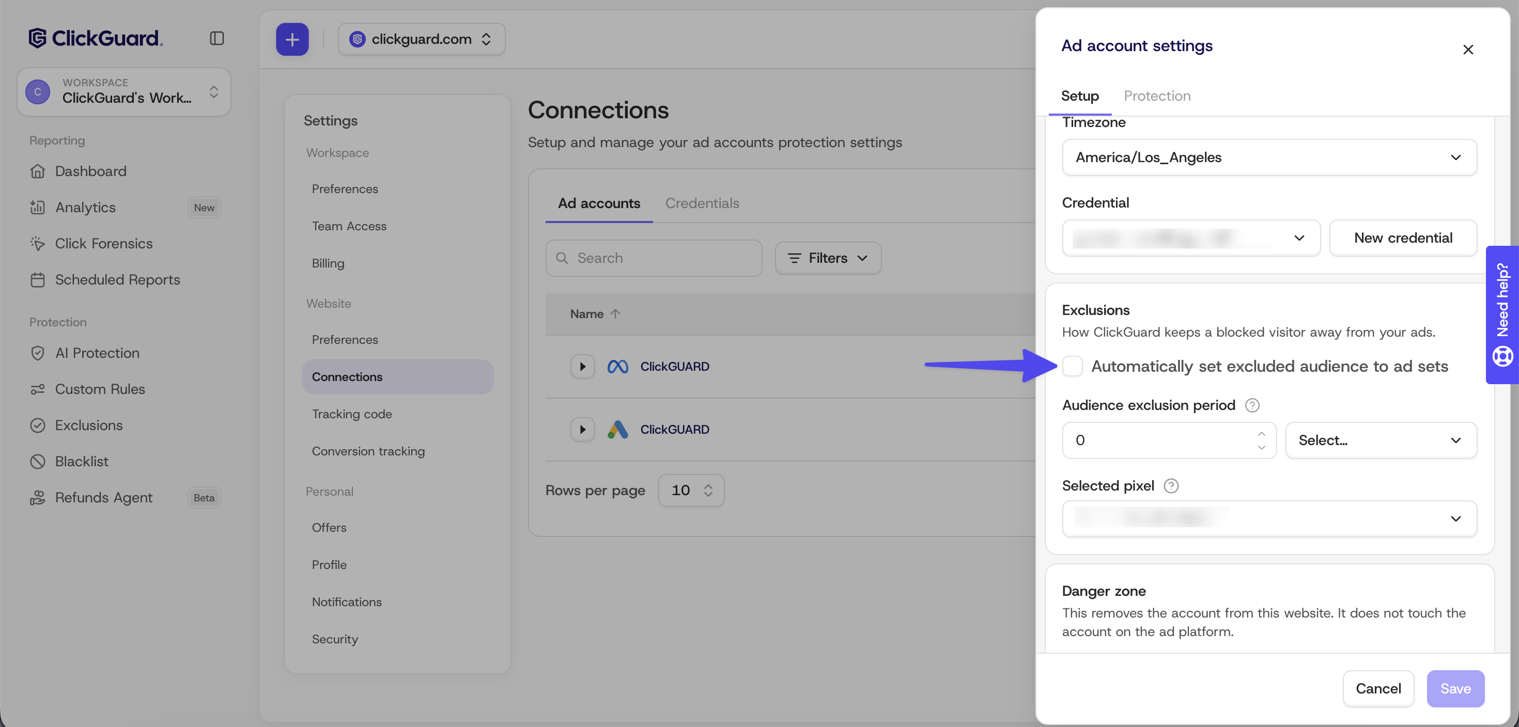Open Exclusions check-circle icon
The image size is (1519, 727).
point(38,425)
